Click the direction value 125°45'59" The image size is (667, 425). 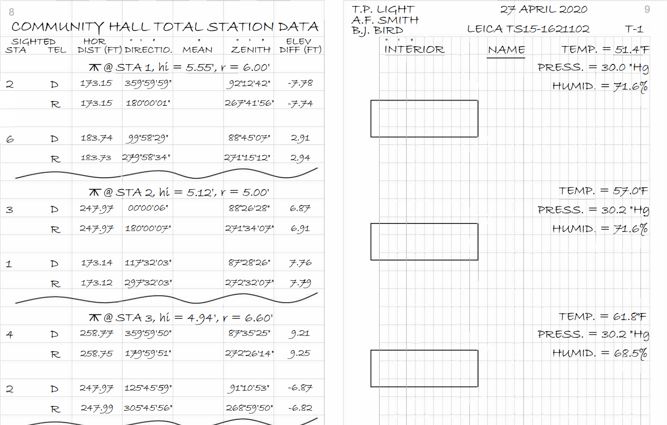pyautogui.click(x=148, y=388)
